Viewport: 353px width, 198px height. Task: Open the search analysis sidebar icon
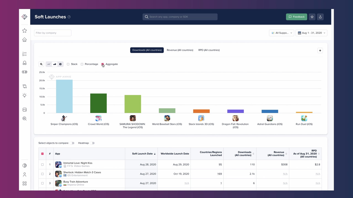tap(25, 119)
